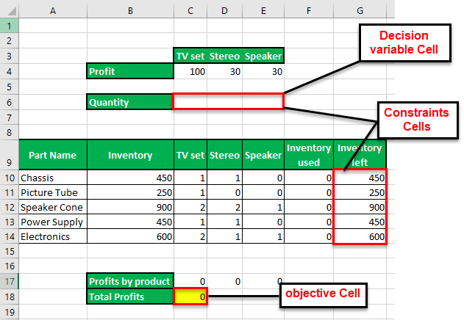The width and height of the screenshot is (464, 320).
Task: Click the Inventory left header cell
Action: point(360,155)
